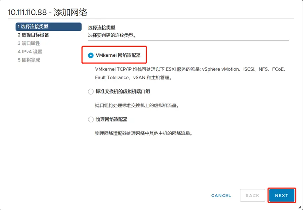Image resolution: width=303 pixels, height=210 pixels.
Task: Click the dialog resize grip corner
Action: tap(299, 207)
